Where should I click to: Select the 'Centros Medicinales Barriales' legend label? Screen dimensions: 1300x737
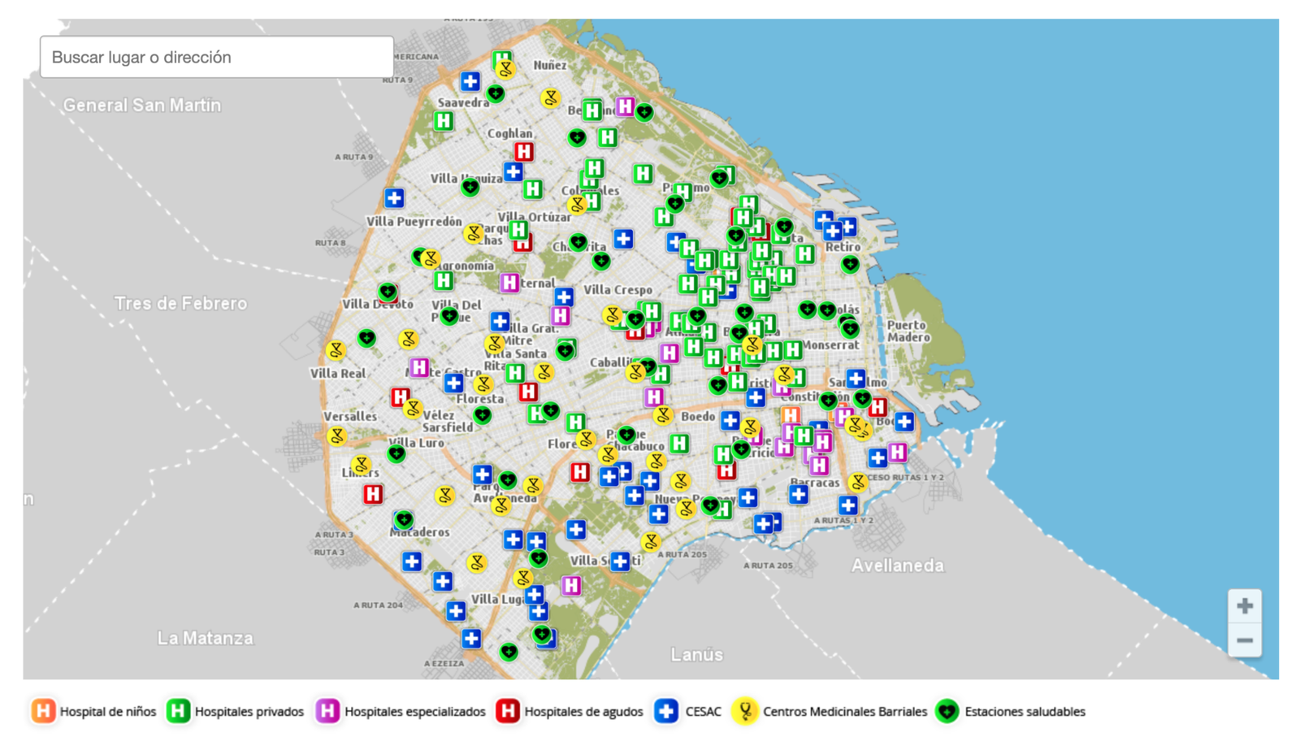(845, 712)
